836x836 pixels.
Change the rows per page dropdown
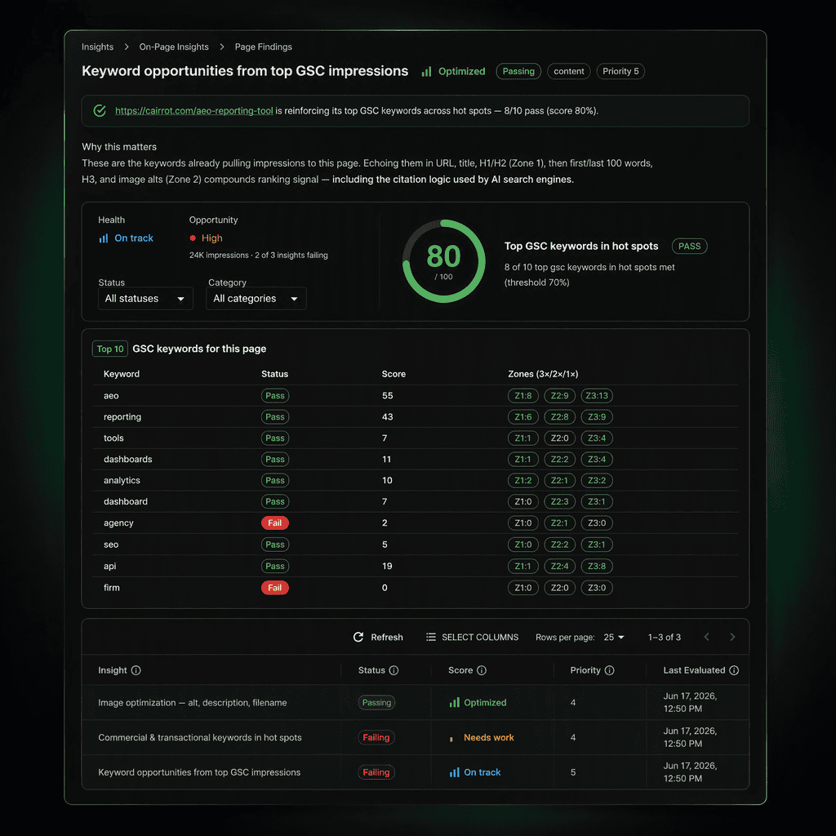614,637
